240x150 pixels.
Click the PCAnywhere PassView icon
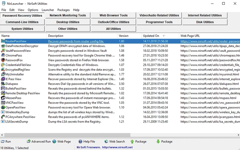(x=3, y=117)
